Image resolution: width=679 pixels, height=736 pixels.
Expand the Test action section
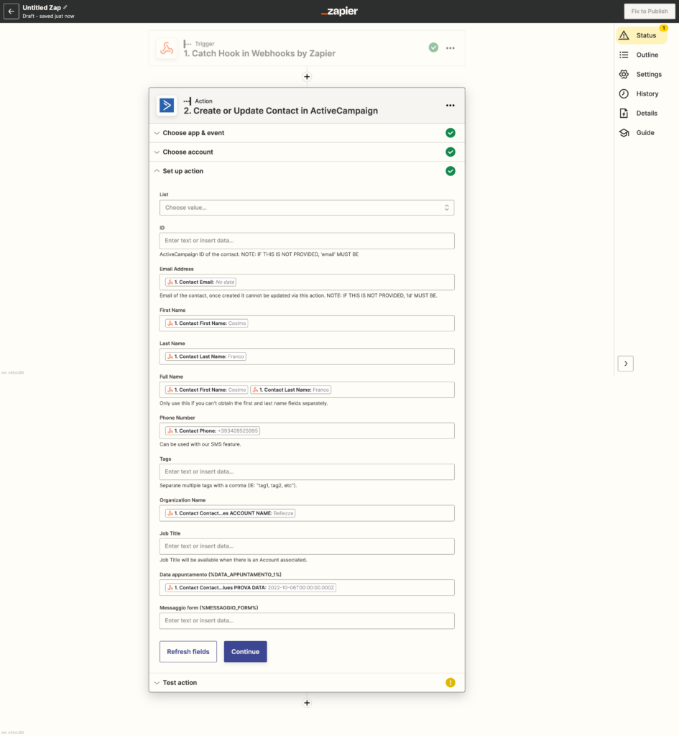click(x=180, y=682)
